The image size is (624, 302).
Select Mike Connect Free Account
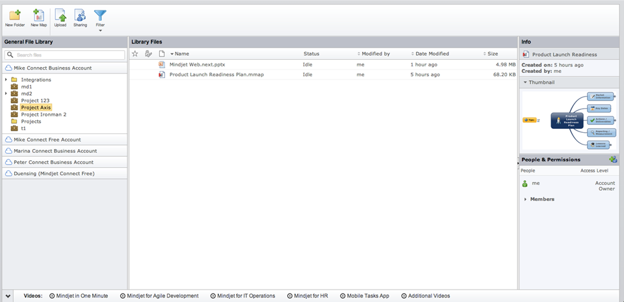(x=47, y=139)
